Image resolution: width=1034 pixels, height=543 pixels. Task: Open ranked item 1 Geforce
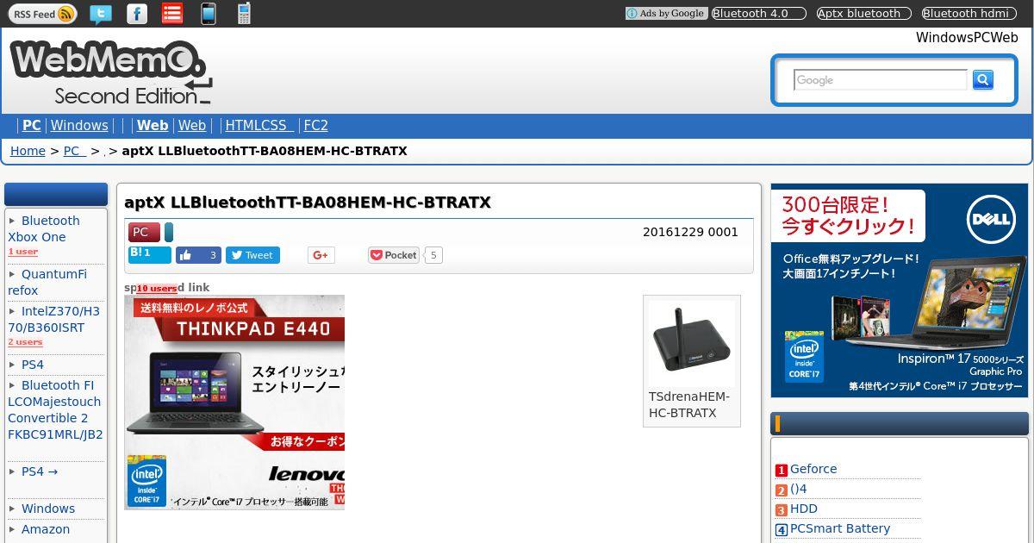(x=813, y=469)
